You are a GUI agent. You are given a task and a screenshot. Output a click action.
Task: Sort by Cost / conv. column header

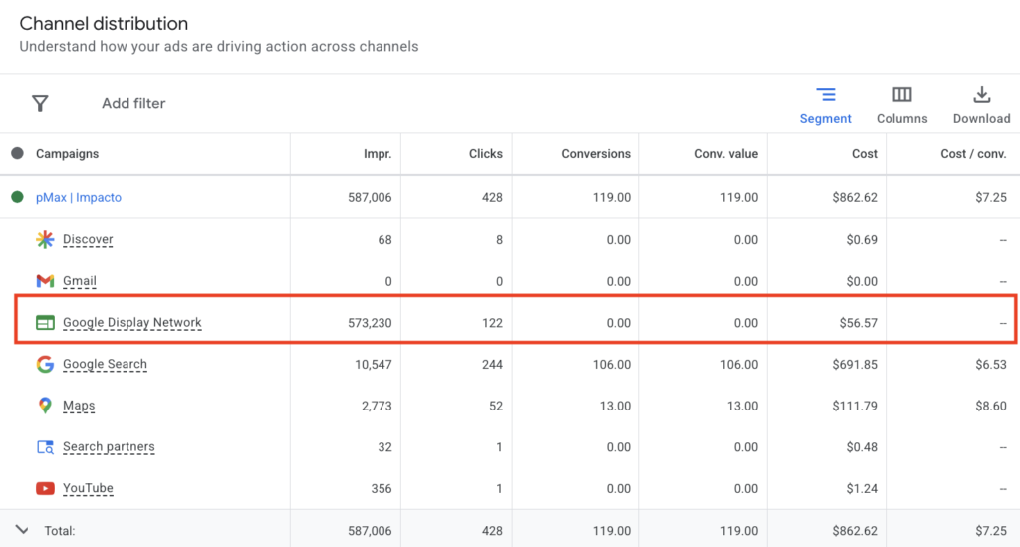pos(974,154)
